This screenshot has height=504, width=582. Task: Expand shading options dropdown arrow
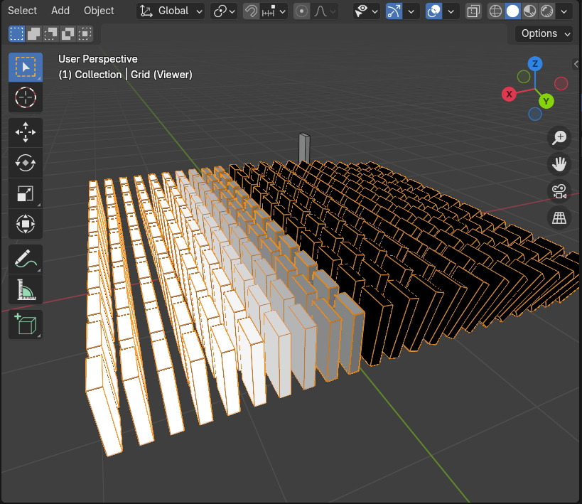[x=564, y=11]
